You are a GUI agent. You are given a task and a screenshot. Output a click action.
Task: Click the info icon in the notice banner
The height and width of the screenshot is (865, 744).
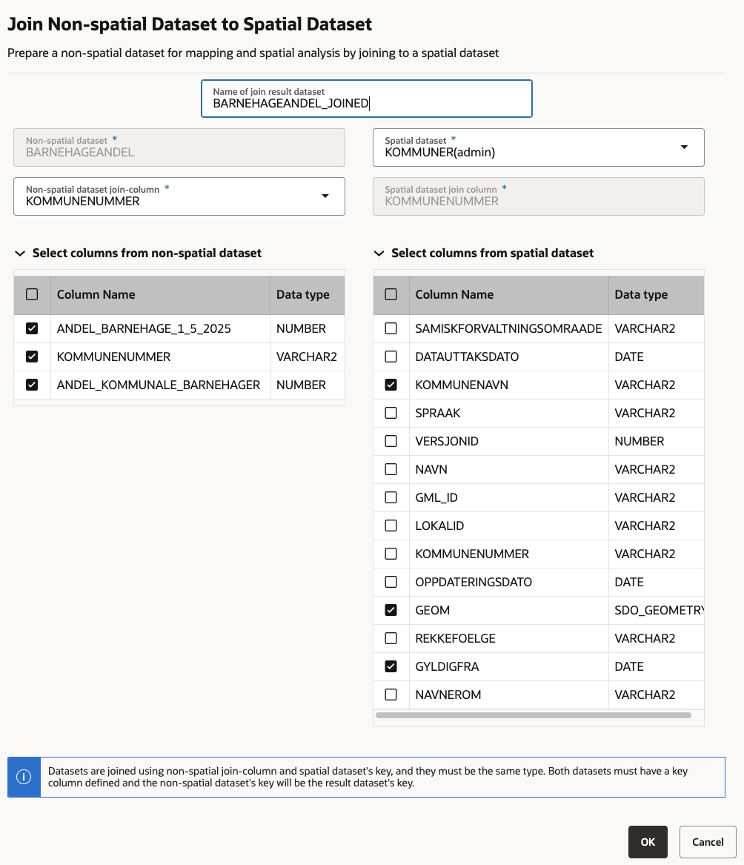click(x=24, y=777)
